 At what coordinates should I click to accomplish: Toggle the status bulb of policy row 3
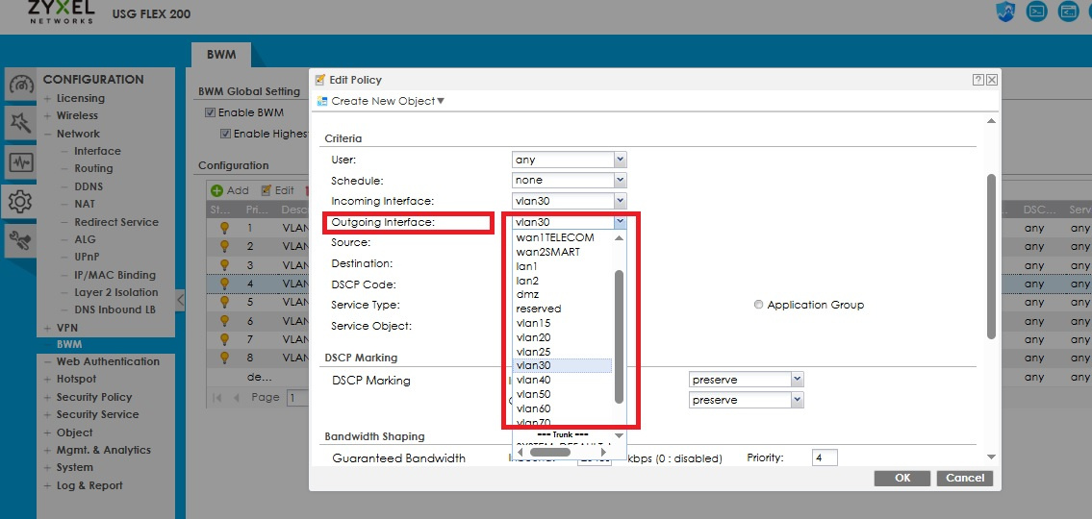pos(224,265)
